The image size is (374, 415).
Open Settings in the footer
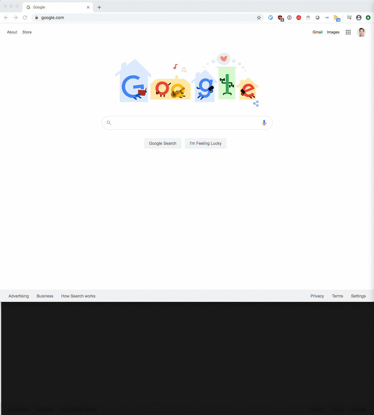pos(358,296)
